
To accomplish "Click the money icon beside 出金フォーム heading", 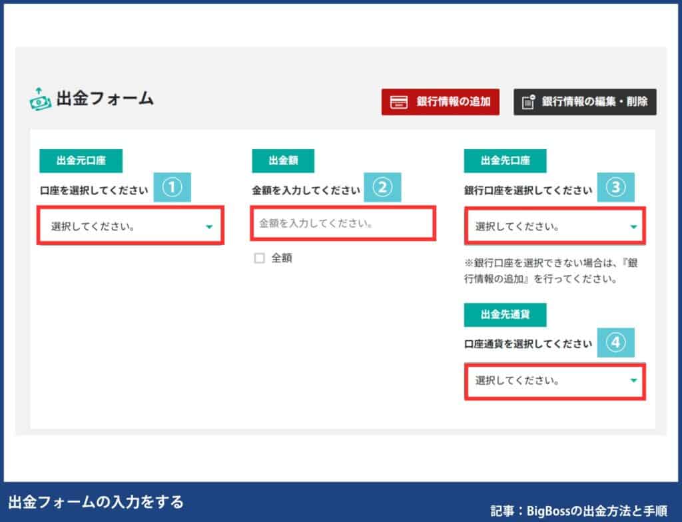I will (x=41, y=99).
